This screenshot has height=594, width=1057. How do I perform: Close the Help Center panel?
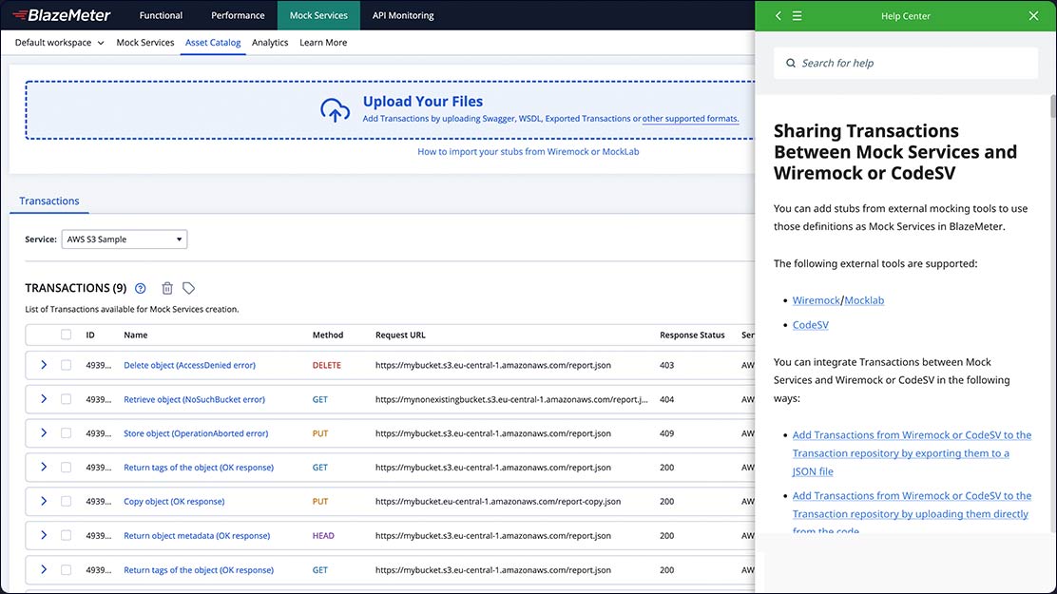[1033, 15]
